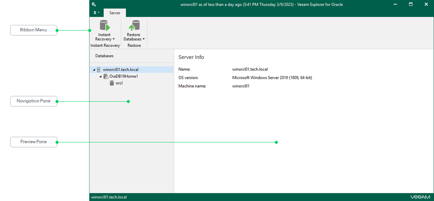This screenshot has width=434, height=201.
Task: Switch to the Server ribbon tab
Action: pyautogui.click(x=115, y=13)
